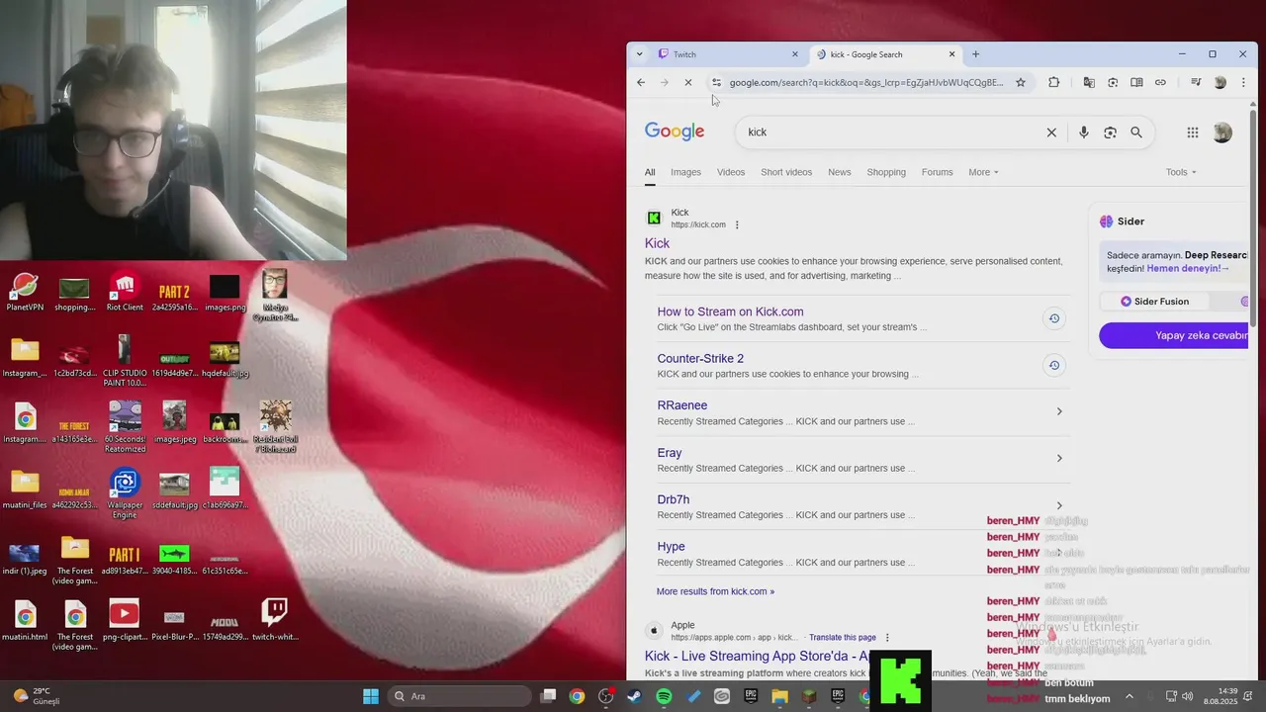Image resolution: width=1266 pixels, height=712 pixels.
Task: Click the Hemen deneyin link in Sider
Action: (x=1188, y=268)
